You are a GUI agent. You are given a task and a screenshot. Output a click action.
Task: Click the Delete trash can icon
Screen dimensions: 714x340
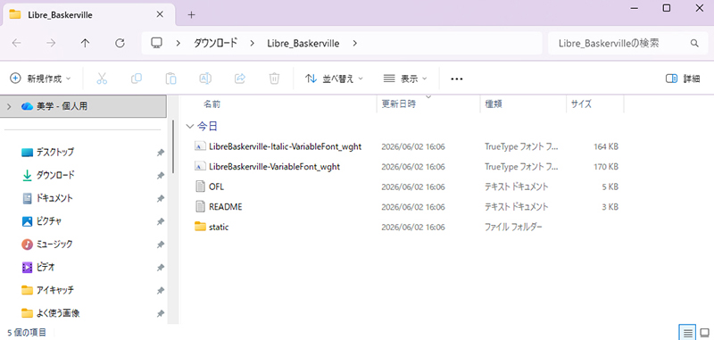pos(274,79)
